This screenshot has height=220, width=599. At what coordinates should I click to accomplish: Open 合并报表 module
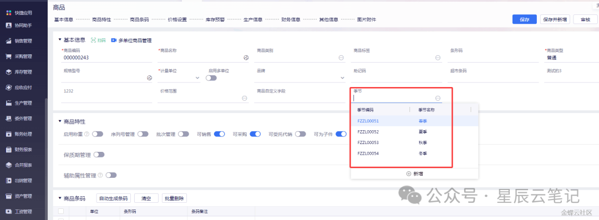tap(19, 165)
